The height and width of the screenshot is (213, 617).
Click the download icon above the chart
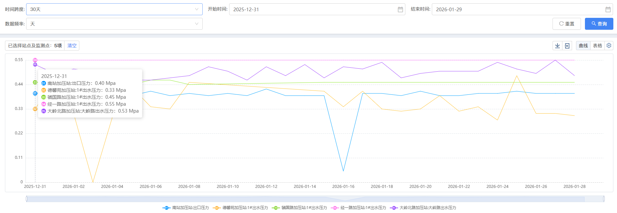557,46
